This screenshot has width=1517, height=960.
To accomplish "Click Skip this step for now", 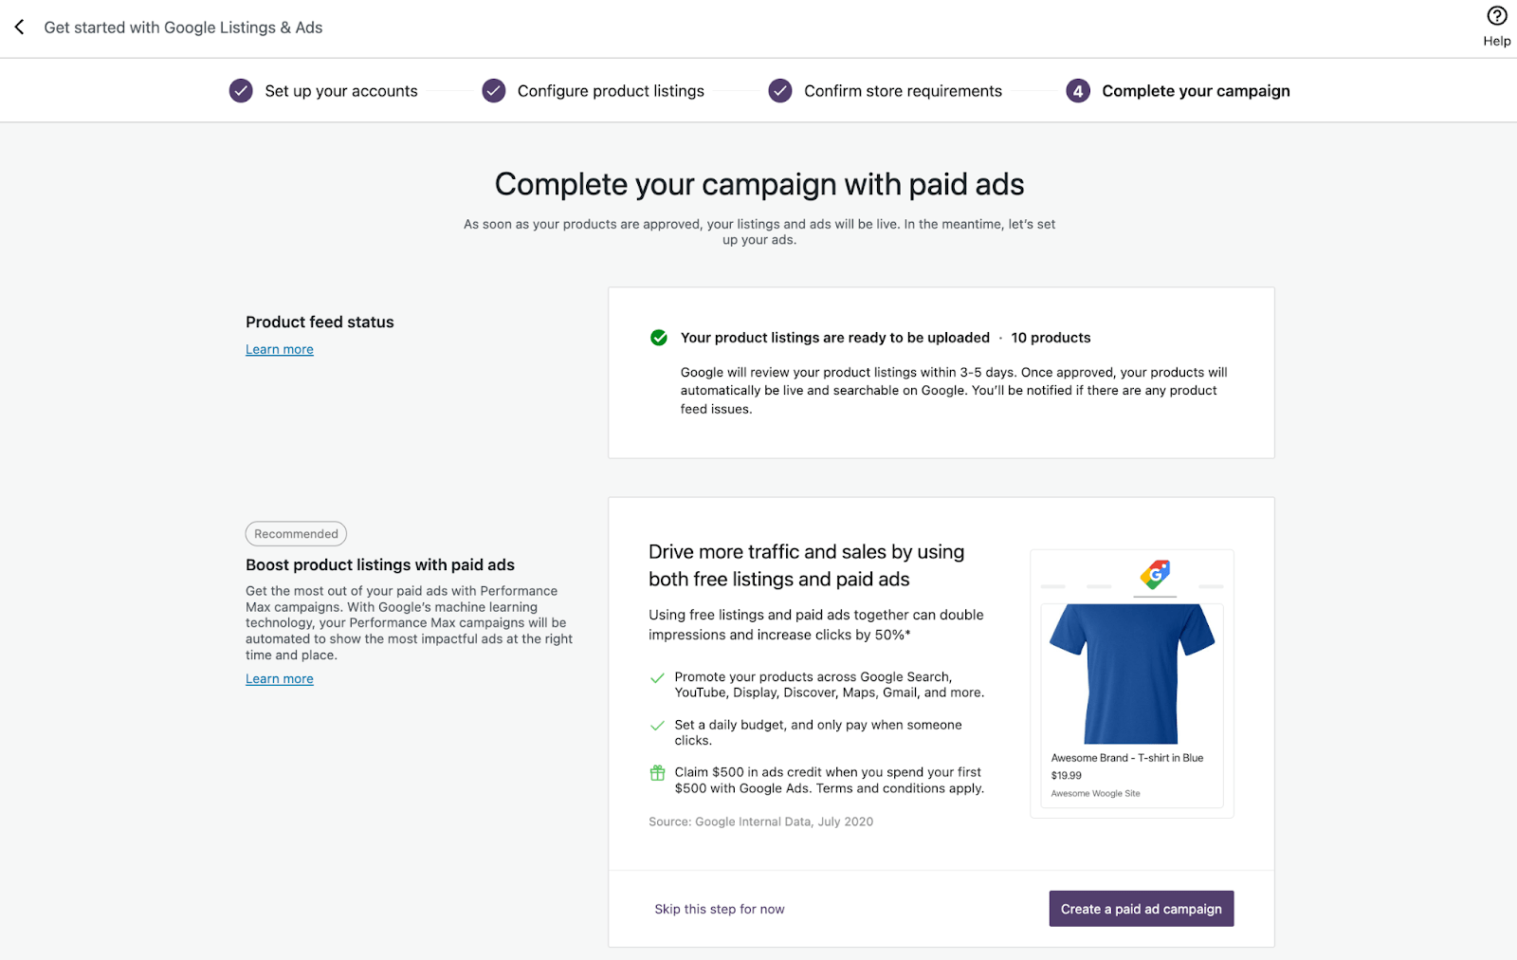I will tap(719, 908).
